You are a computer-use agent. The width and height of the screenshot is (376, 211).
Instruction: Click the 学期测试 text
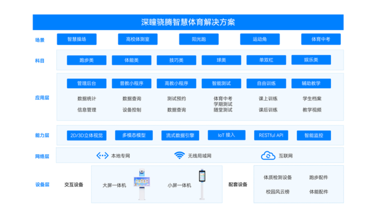pos(223,104)
